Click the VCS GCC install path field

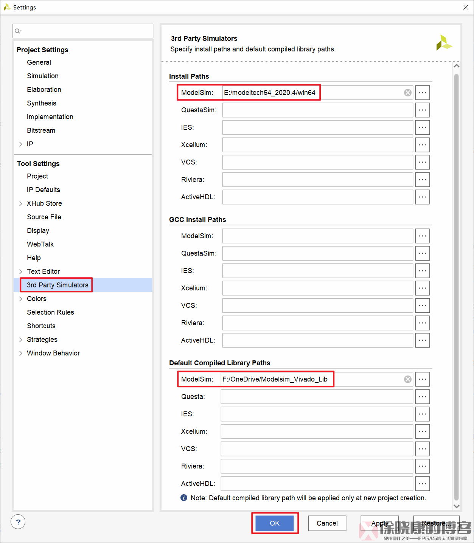(318, 306)
